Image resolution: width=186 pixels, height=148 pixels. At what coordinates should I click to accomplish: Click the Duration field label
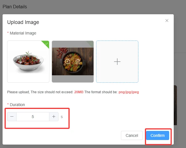pos(17,105)
